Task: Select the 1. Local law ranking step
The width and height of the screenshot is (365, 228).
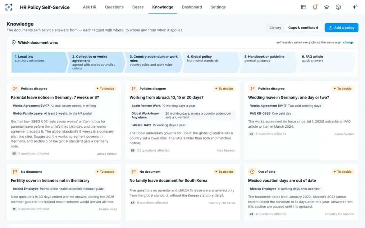Action: coord(39,62)
